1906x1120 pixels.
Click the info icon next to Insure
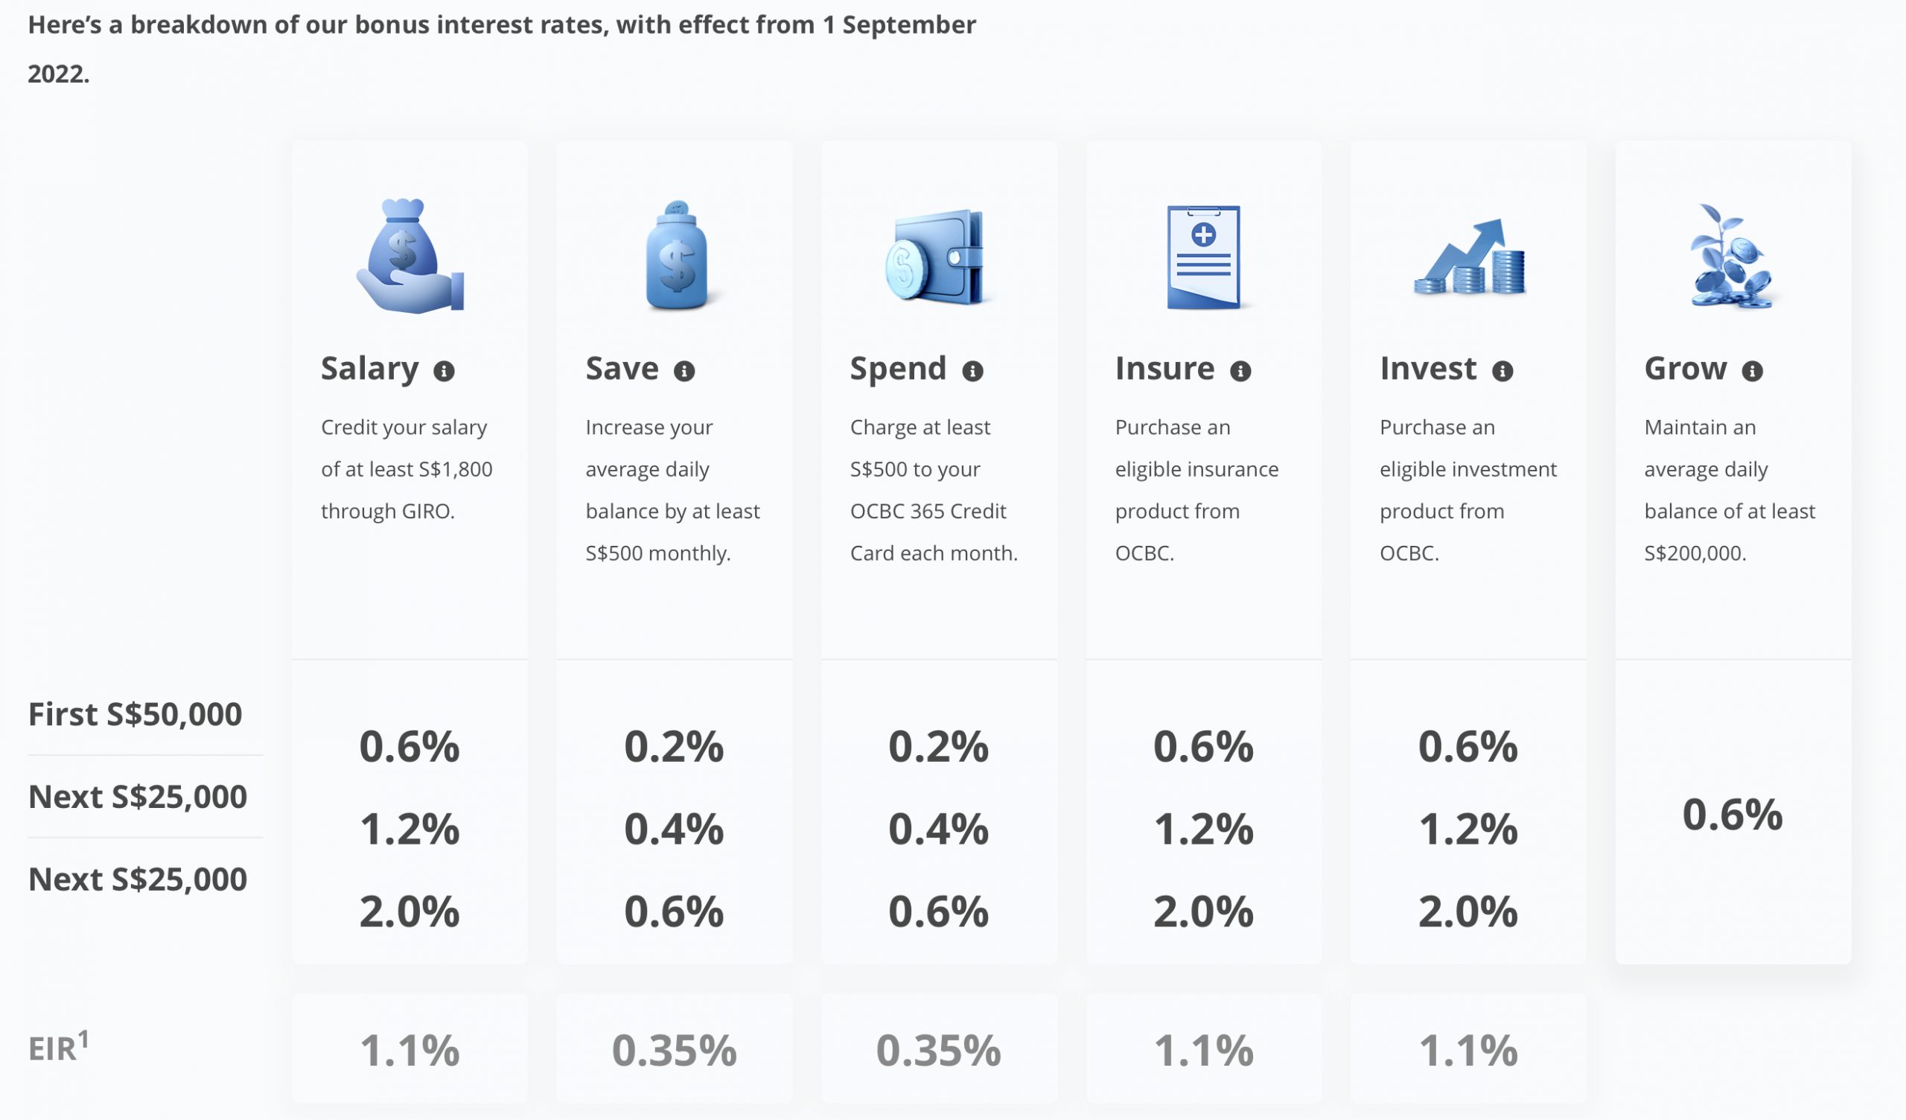1240,371
